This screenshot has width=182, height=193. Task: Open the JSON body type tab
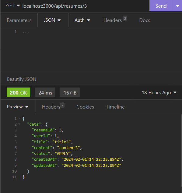point(52,20)
